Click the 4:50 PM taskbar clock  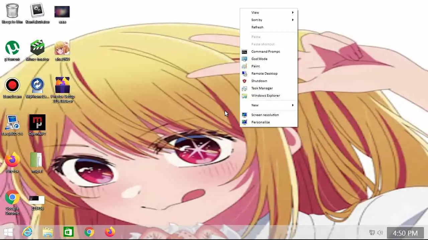pyautogui.click(x=405, y=233)
